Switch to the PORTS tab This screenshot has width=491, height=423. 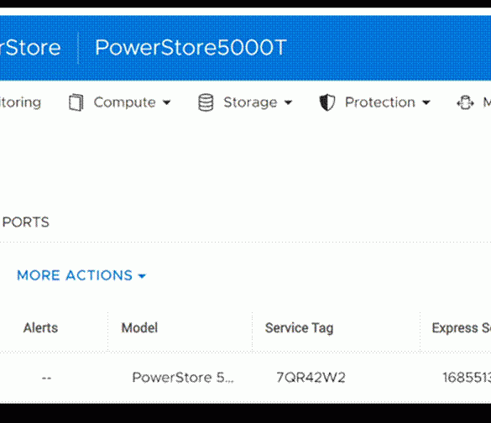(26, 222)
